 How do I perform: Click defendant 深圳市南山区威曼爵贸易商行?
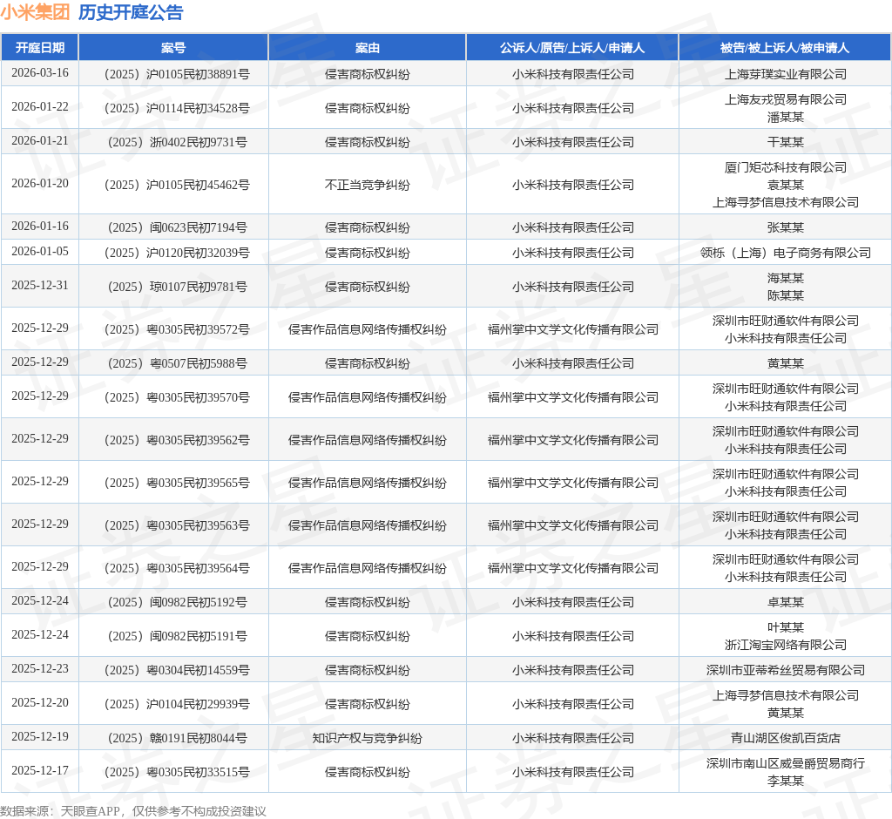(x=786, y=763)
